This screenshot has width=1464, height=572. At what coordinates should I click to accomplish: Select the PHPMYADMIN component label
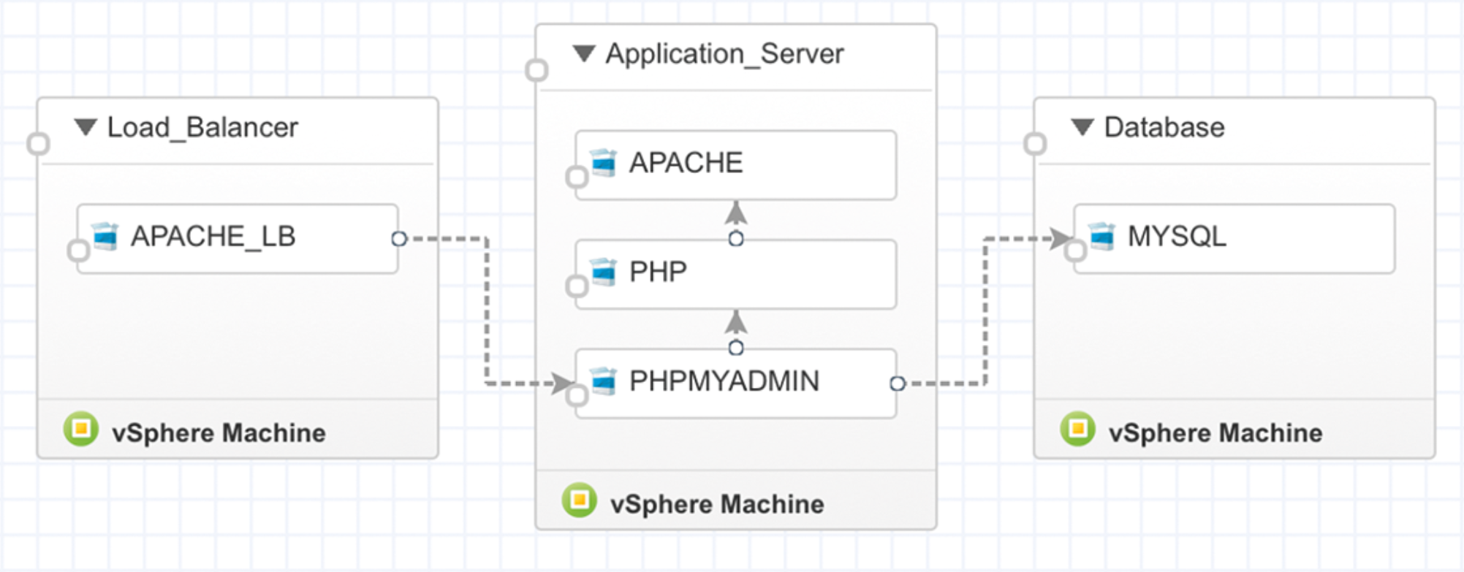click(x=724, y=381)
